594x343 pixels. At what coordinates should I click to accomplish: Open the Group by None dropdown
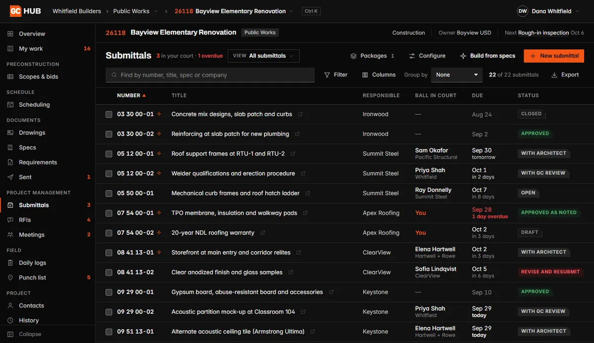click(456, 75)
